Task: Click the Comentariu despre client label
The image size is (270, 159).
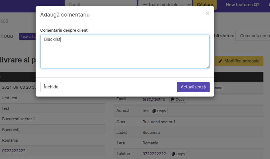Action: coord(64,30)
